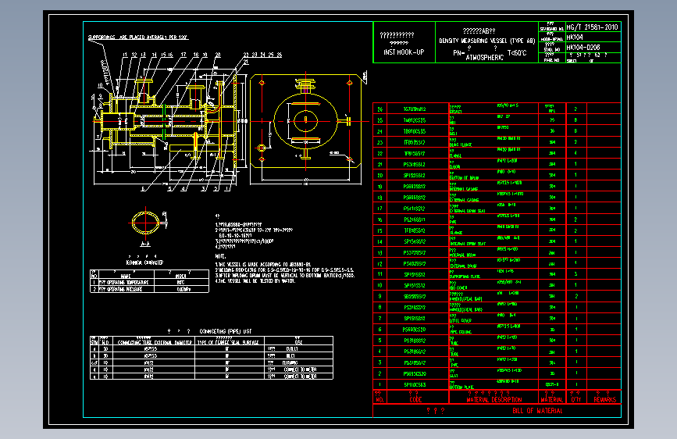Image resolution: width=677 pixels, height=439 pixels.
Task: Click the 'HG/T 21581-2010' standard number
Action: (592, 27)
